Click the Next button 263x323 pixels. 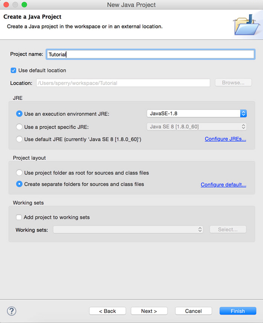[149, 311]
